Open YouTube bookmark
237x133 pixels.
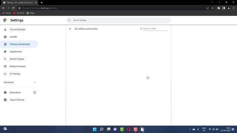point(19,13)
